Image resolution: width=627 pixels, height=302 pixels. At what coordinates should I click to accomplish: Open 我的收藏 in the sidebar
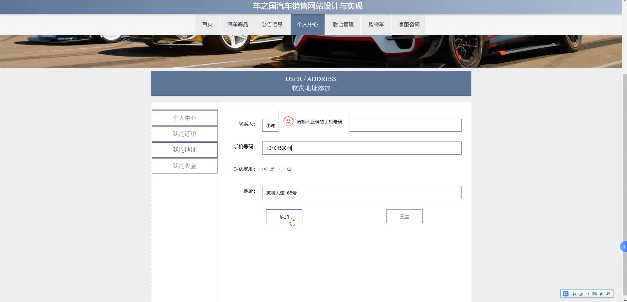tap(185, 166)
